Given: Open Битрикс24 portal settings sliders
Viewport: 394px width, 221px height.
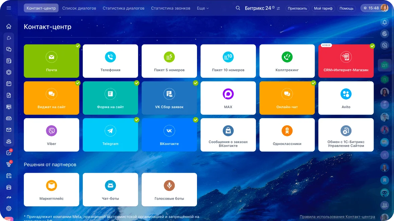Looking at the screenshot, I should [x=278, y=8].
